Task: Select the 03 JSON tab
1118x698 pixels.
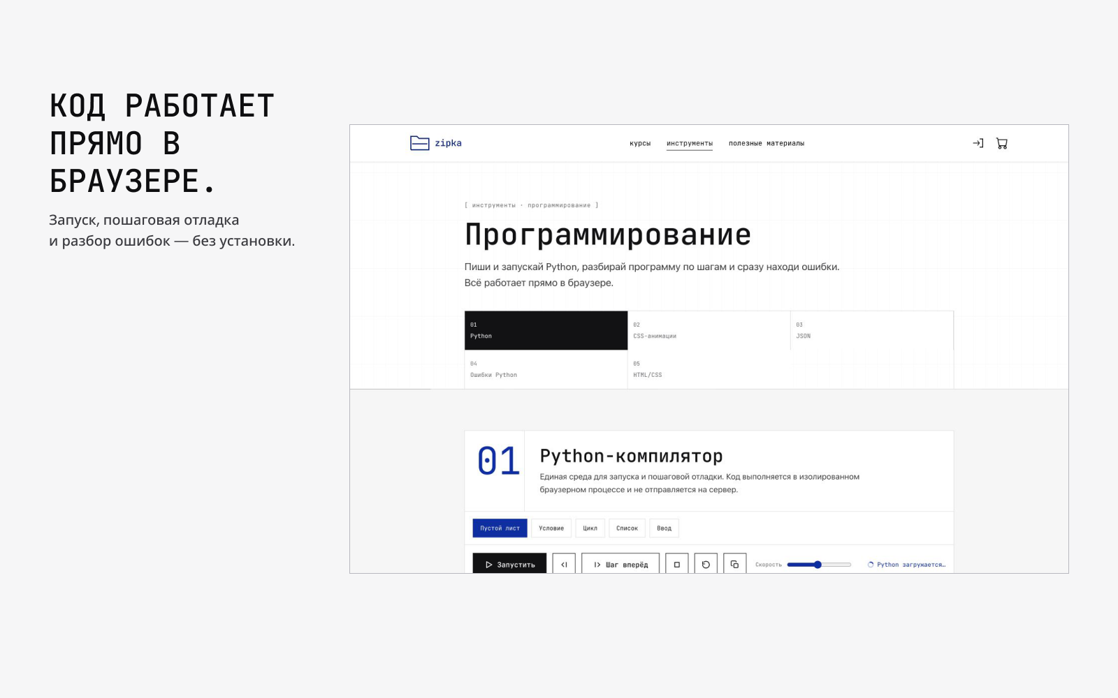Action: [872, 330]
